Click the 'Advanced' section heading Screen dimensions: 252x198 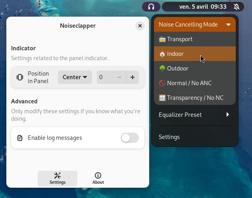(x=24, y=101)
